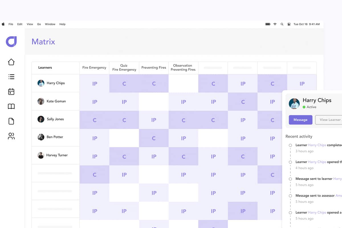Open the Help menu
Screen dimensions: 342x228
point(62,24)
